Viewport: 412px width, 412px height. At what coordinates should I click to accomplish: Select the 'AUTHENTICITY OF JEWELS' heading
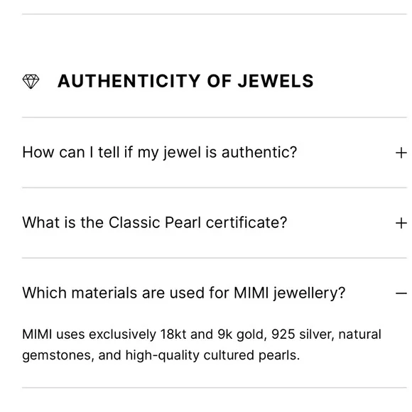[185, 81]
